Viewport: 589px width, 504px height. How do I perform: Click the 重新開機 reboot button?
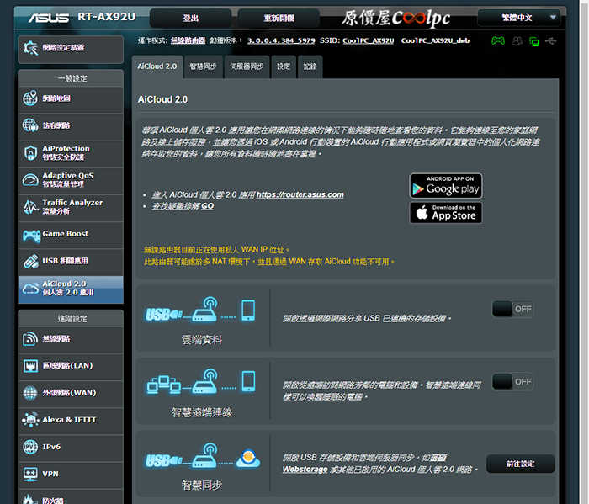click(x=279, y=18)
